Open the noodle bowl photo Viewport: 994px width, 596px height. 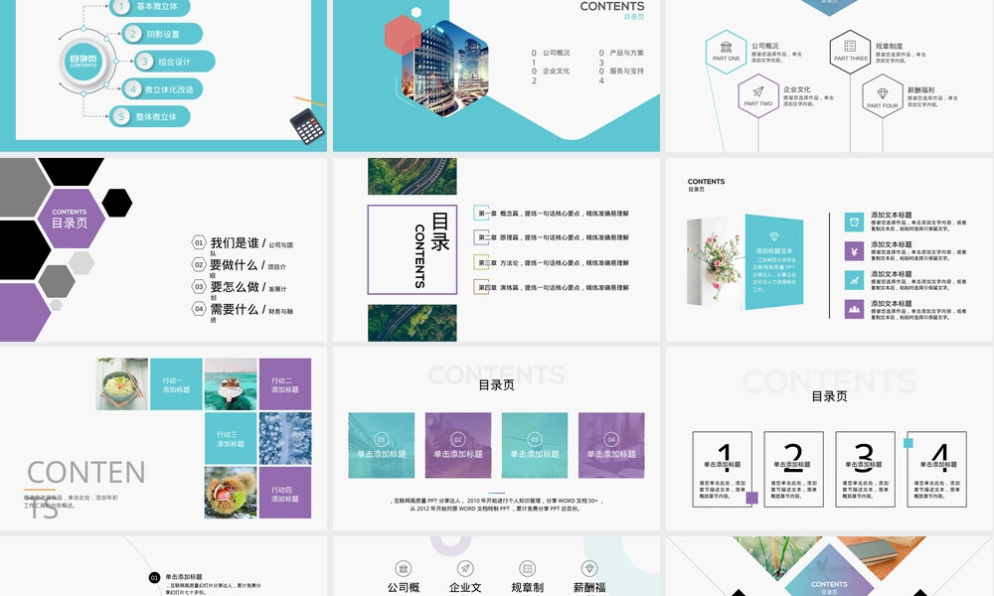121,383
